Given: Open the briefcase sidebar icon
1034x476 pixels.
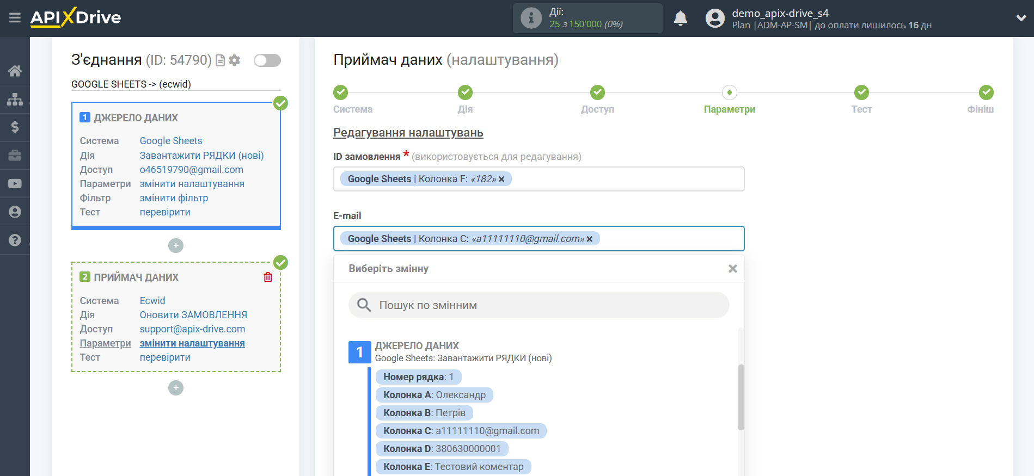Looking at the screenshot, I should 15,156.
